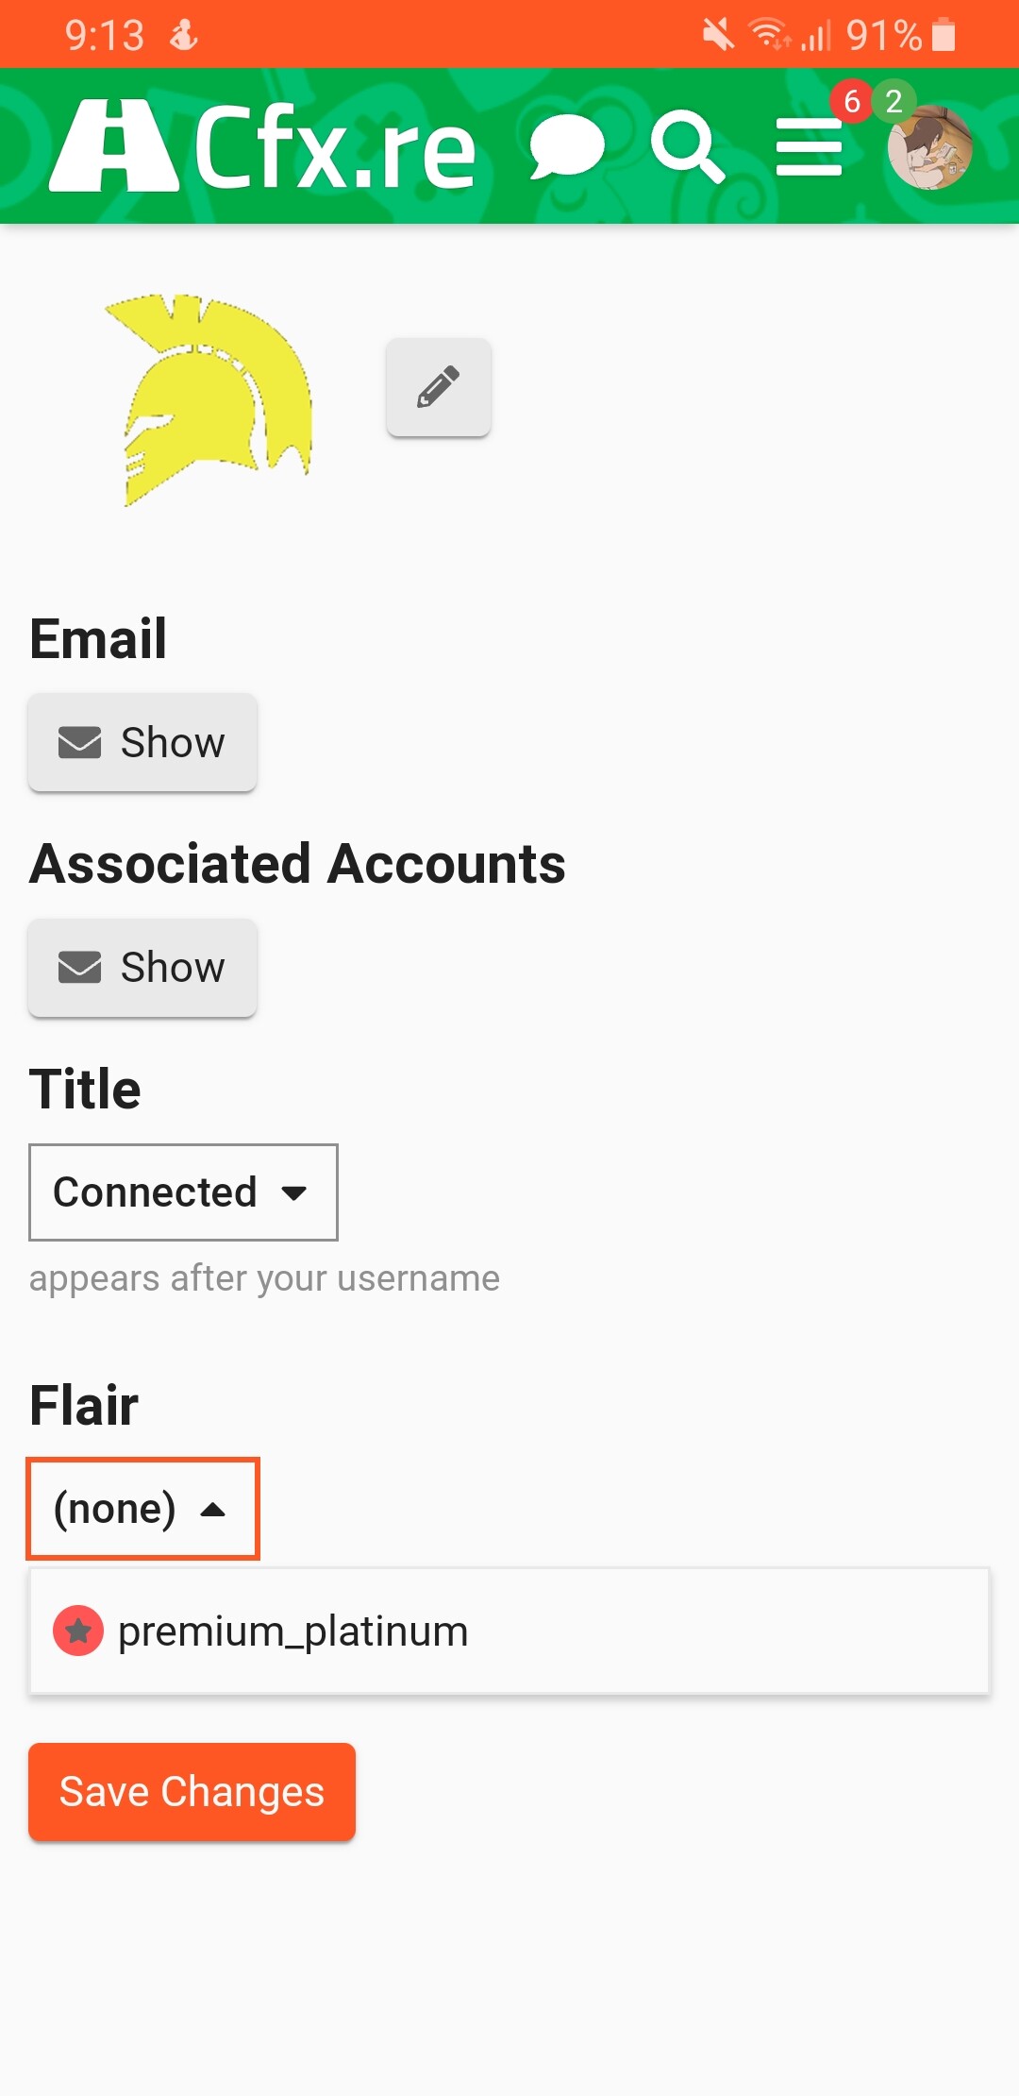Collapse the Flair (none) dropdown
The height and width of the screenshot is (2096, 1019).
[x=142, y=1509]
